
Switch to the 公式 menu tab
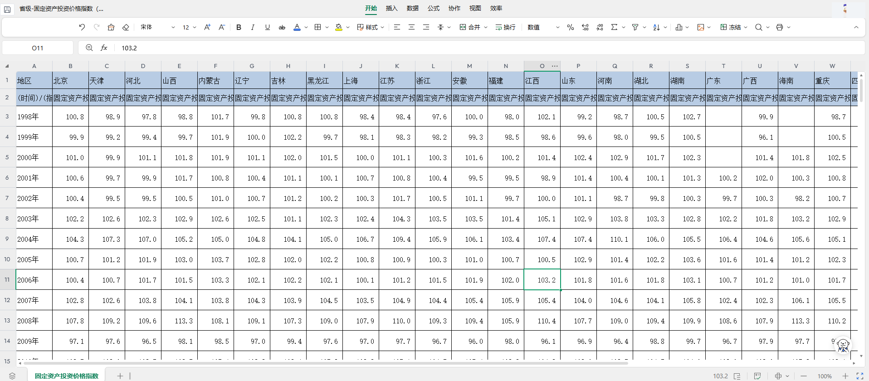(x=433, y=8)
